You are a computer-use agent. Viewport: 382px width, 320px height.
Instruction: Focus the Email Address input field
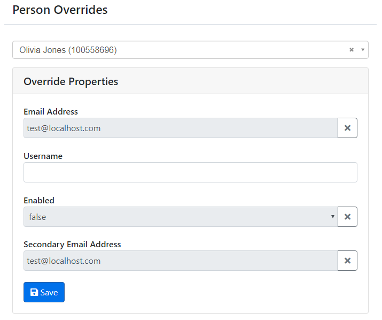click(x=181, y=128)
